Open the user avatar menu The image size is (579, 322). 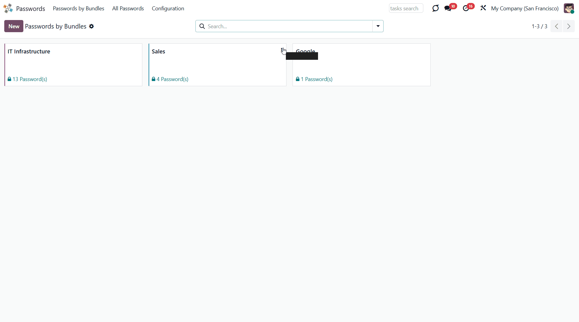(569, 8)
